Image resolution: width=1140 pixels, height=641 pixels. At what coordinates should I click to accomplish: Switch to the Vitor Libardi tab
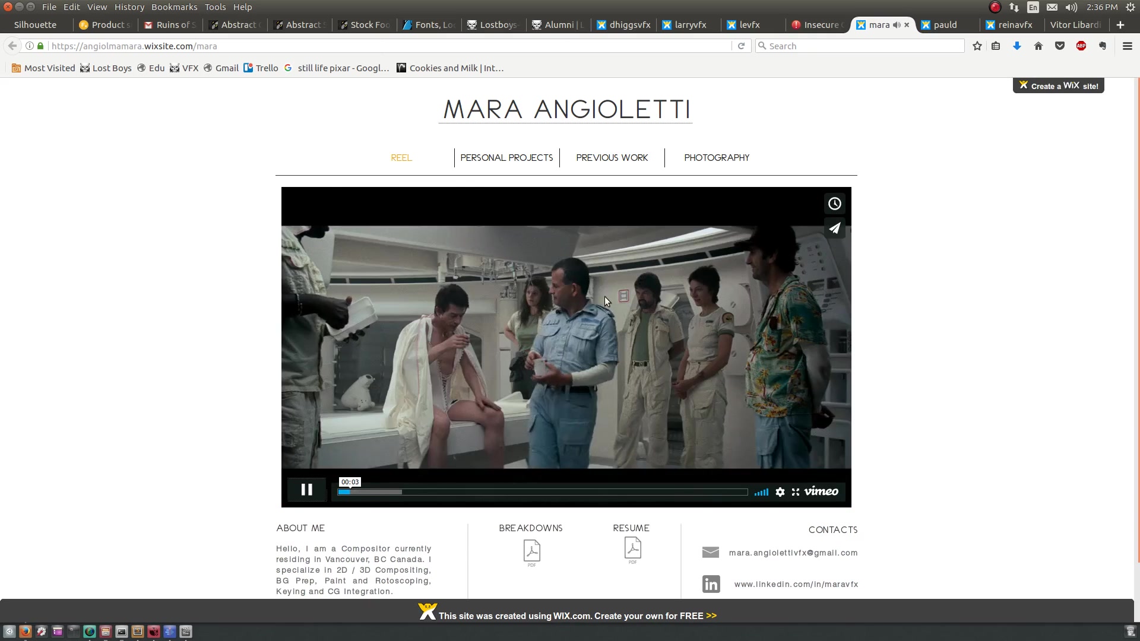pyautogui.click(x=1075, y=25)
